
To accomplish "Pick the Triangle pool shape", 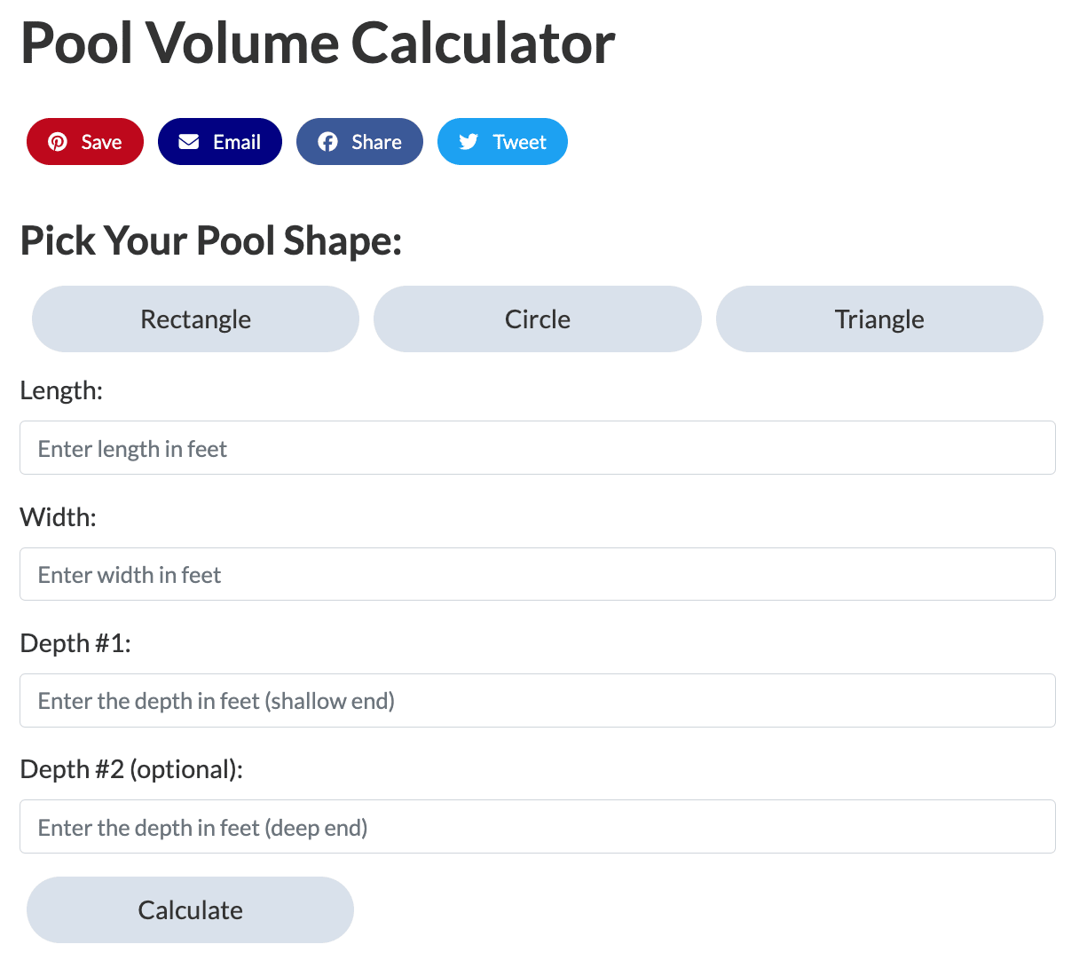I will click(x=879, y=319).
